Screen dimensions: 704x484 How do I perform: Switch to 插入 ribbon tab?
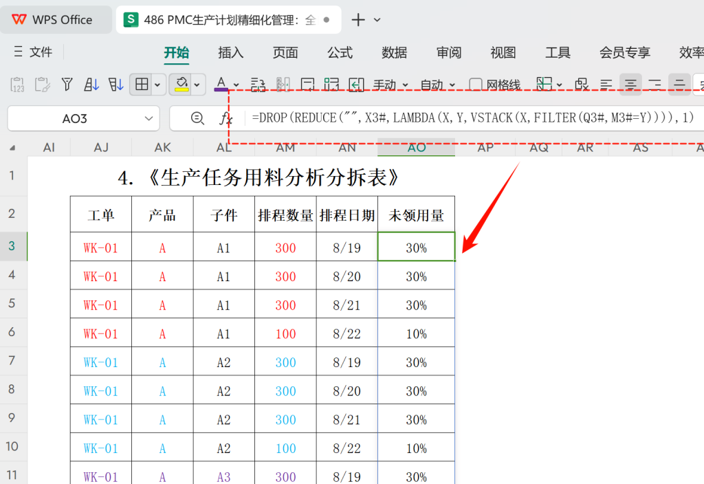pyautogui.click(x=231, y=52)
